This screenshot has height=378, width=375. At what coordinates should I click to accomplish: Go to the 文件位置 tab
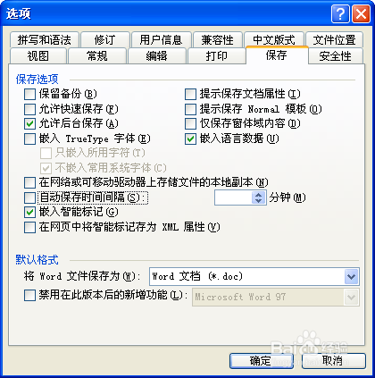click(334, 39)
